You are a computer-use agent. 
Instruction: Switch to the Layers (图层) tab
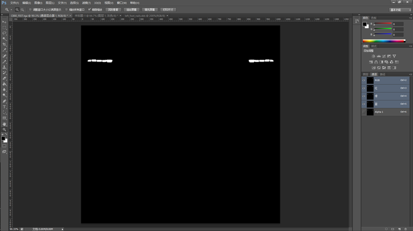click(366, 74)
